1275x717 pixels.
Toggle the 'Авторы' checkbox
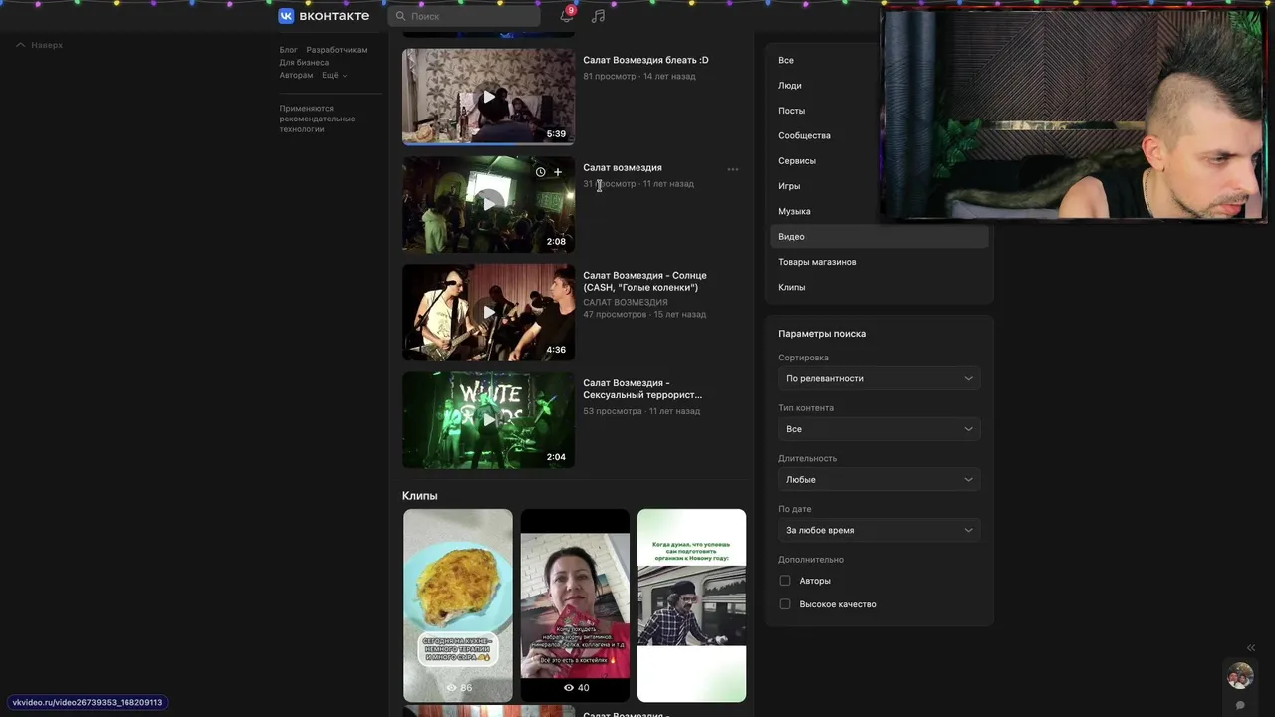tap(785, 581)
